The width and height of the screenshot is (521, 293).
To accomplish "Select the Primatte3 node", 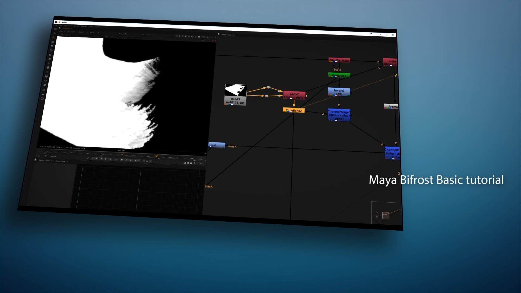I will 339,75.
